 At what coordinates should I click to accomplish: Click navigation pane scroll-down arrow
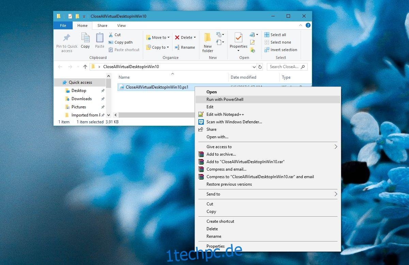pos(108,115)
